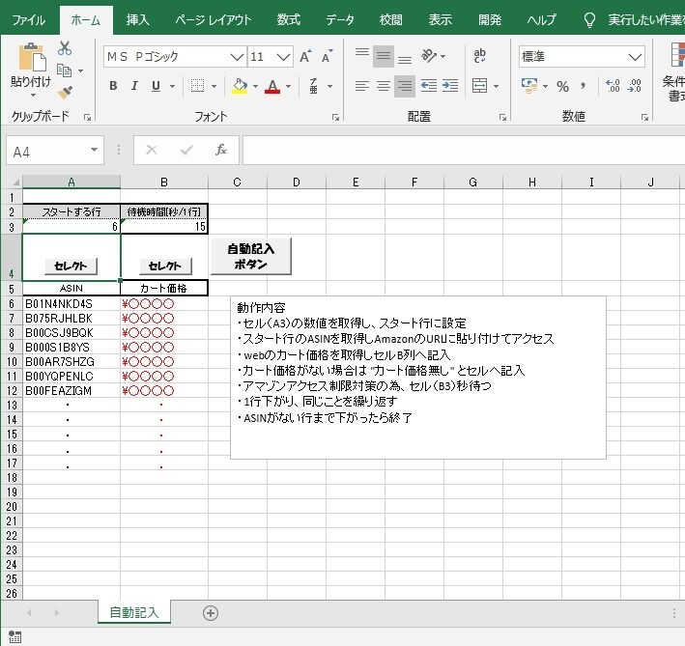Toggle italic formatting

(x=134, y=86)
